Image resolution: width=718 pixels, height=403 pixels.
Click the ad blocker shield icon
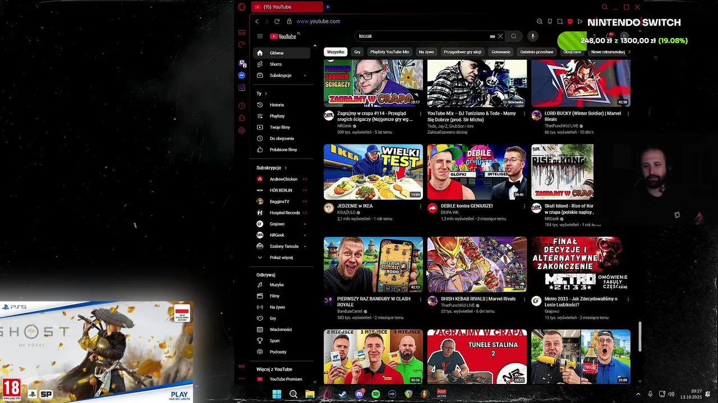point(570,21)
